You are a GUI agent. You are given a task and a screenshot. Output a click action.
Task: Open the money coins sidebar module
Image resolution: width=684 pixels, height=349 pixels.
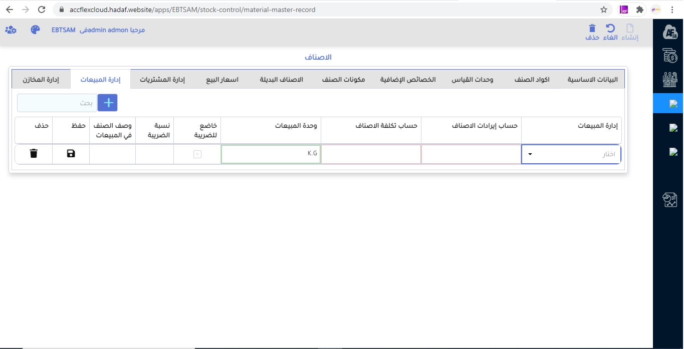point(669,56)
